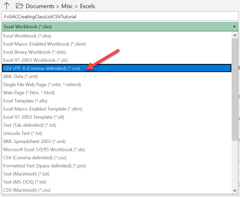Select Text (Macintosh) (*.txt)
The height and width of the screenshot is (197, 240).
[x=117, y=174]
